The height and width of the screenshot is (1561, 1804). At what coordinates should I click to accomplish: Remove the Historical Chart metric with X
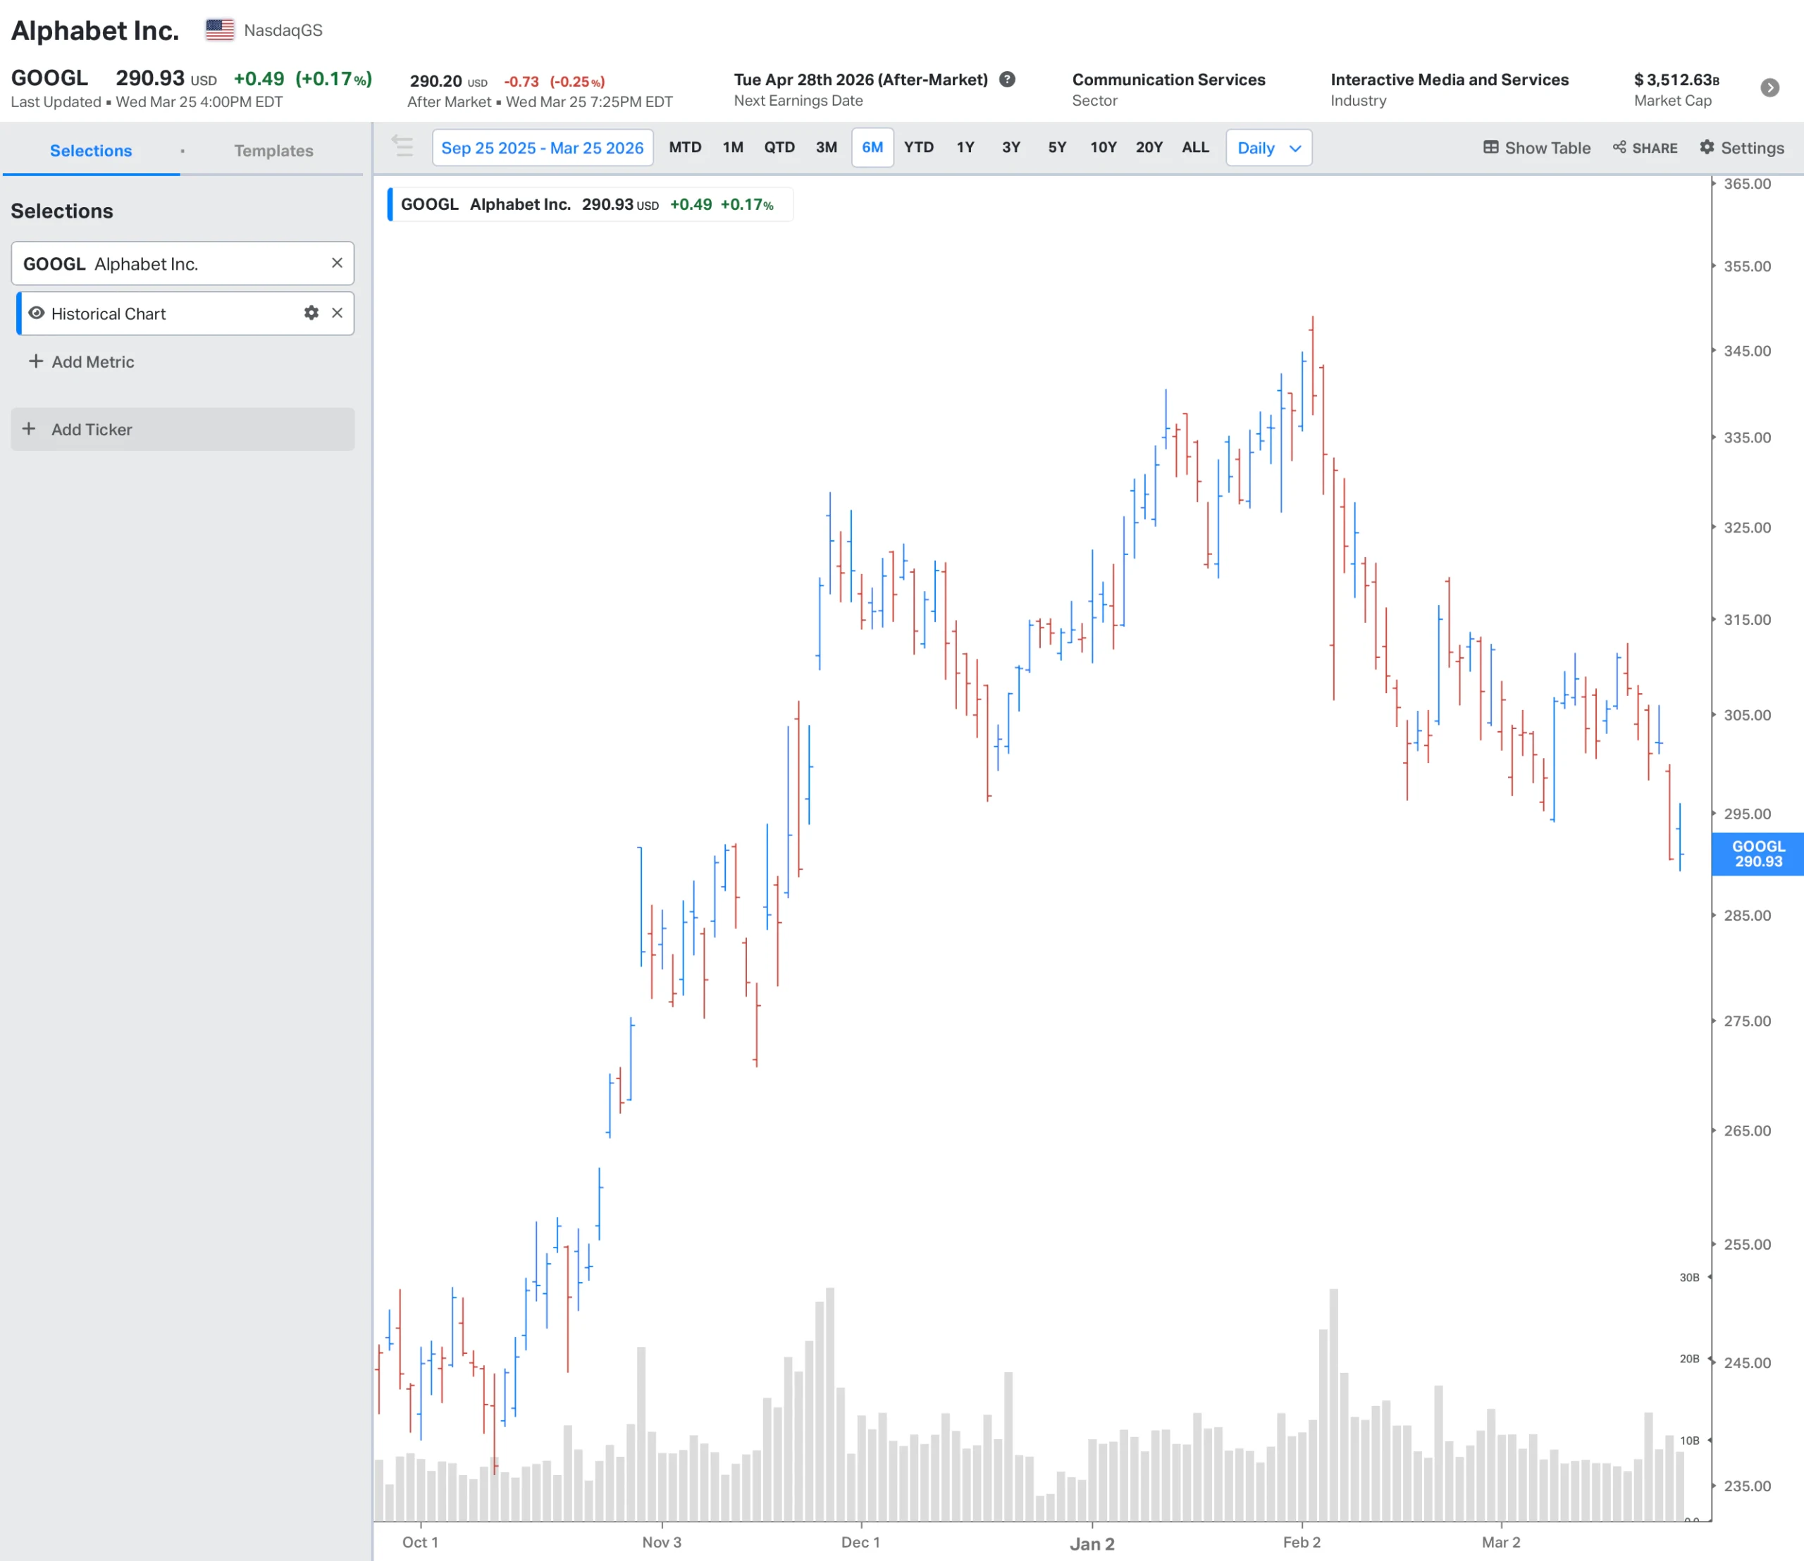pos(338,313)
